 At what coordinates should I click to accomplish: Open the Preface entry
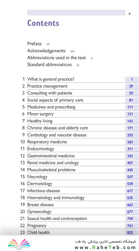pos(34,44)
